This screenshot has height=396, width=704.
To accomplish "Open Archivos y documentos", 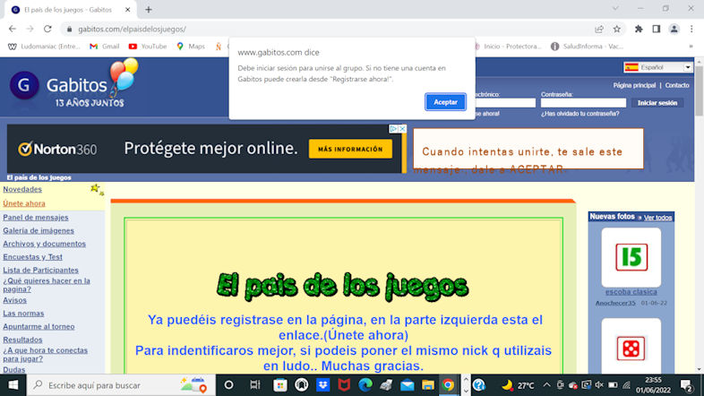I will click(45, 244).
